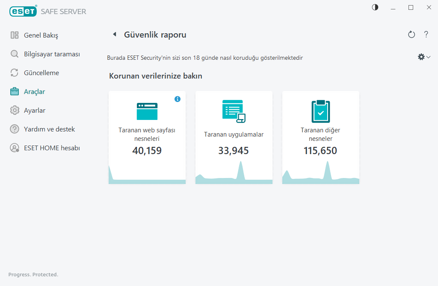The image size is (438, 286).
Task: Click the chart on the web sayfası card
Action: (147, 175)
